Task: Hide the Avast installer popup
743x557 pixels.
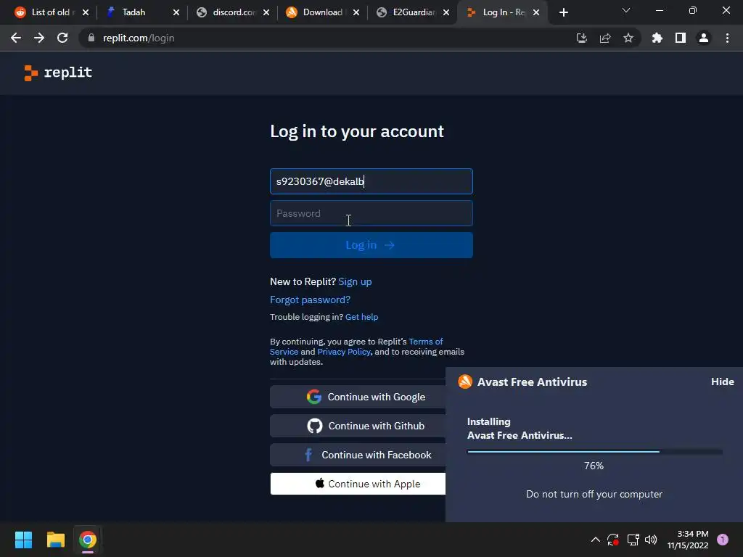Action: 722,381
